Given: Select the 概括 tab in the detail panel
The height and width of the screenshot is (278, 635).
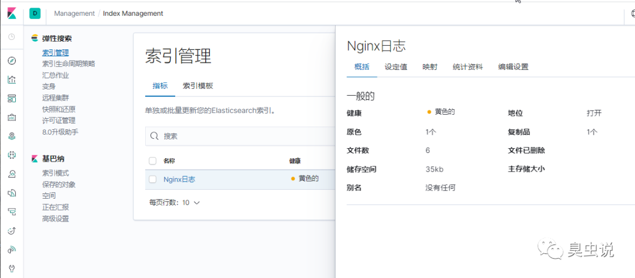Looking at the screenshot, I should 362,67.
